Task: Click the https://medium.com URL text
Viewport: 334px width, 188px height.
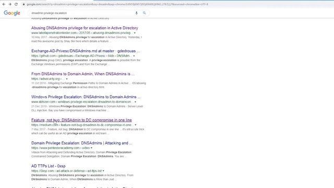Action: (x=82, y=125)
